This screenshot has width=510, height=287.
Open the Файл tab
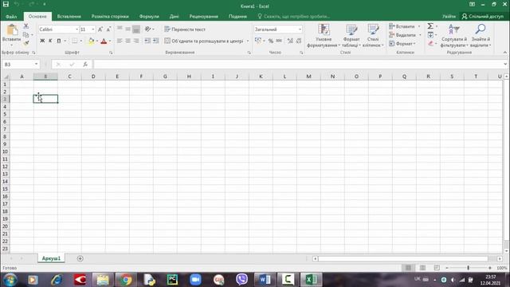pos(11,16)
